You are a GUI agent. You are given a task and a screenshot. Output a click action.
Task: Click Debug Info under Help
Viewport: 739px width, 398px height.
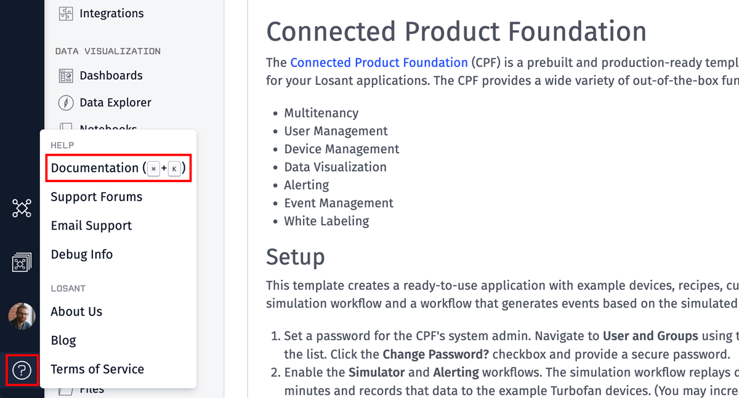pyautogui.click(x=82, y=254)
